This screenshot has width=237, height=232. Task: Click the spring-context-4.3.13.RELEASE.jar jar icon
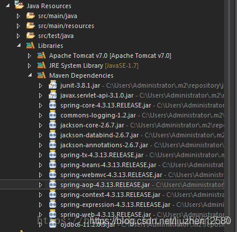(53, 194)
